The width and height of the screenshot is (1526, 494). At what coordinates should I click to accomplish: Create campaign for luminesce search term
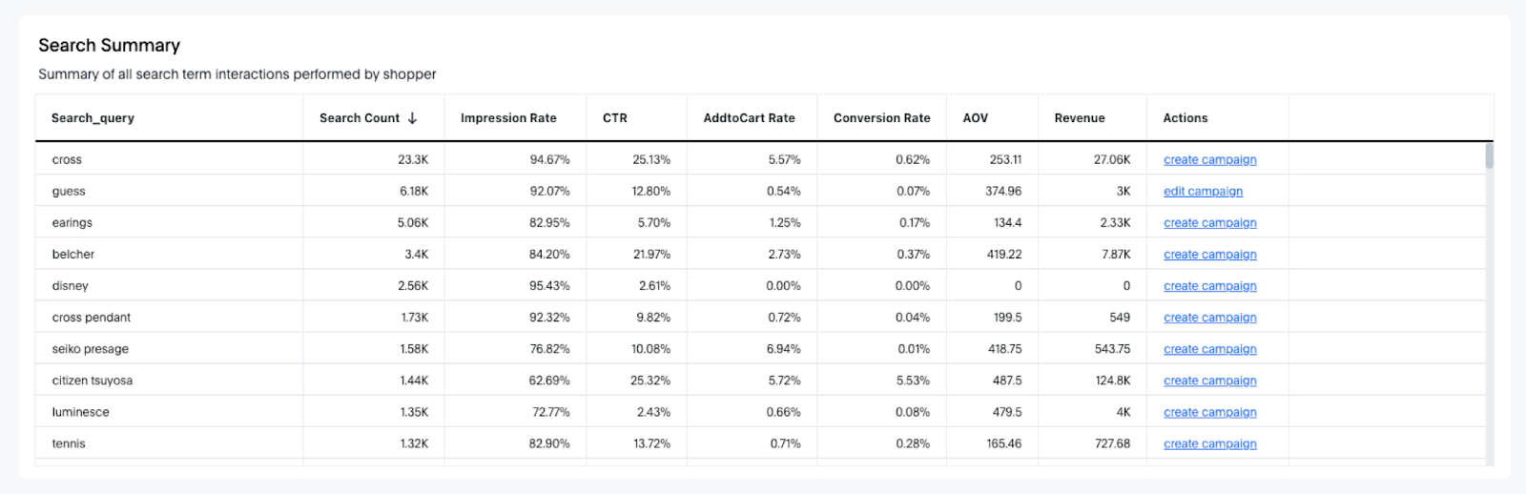(x=1209, y=412)
